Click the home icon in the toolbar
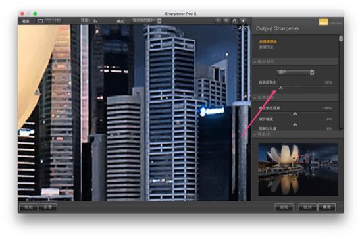Image resolution: width=362 pixels, height=239 pixels. click(234, 21)
